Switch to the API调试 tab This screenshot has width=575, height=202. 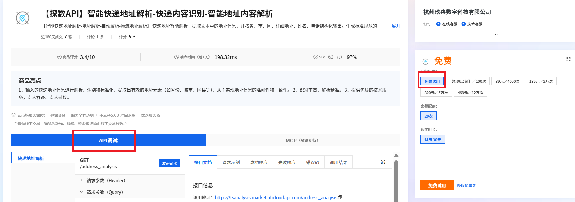[108, 141]
